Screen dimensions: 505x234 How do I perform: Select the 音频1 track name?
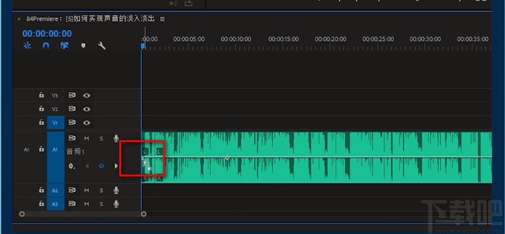(75, 151)
